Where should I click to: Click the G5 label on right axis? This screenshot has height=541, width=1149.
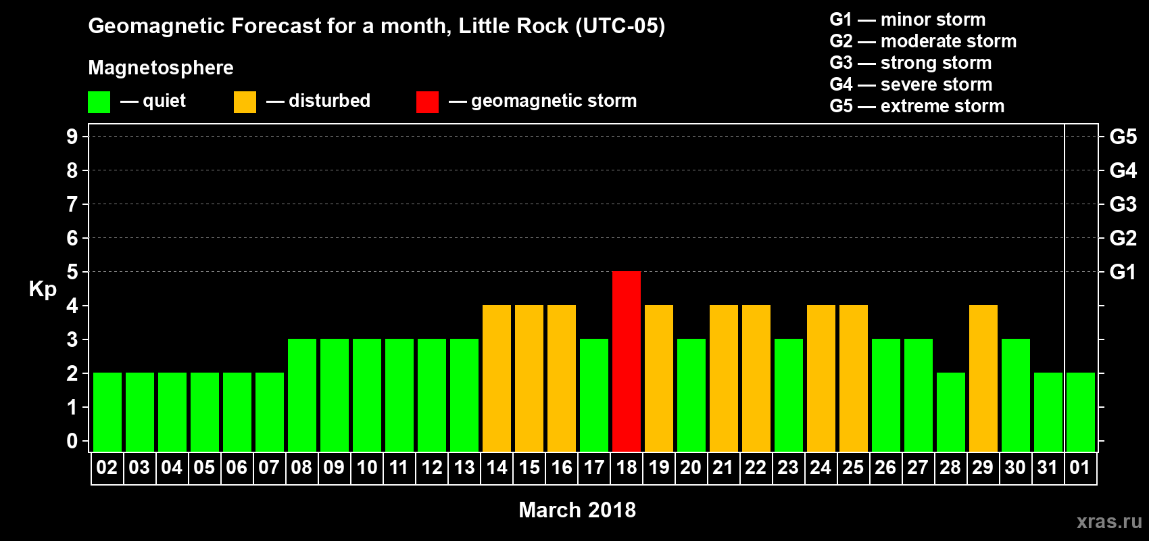tap(1123, 137)
